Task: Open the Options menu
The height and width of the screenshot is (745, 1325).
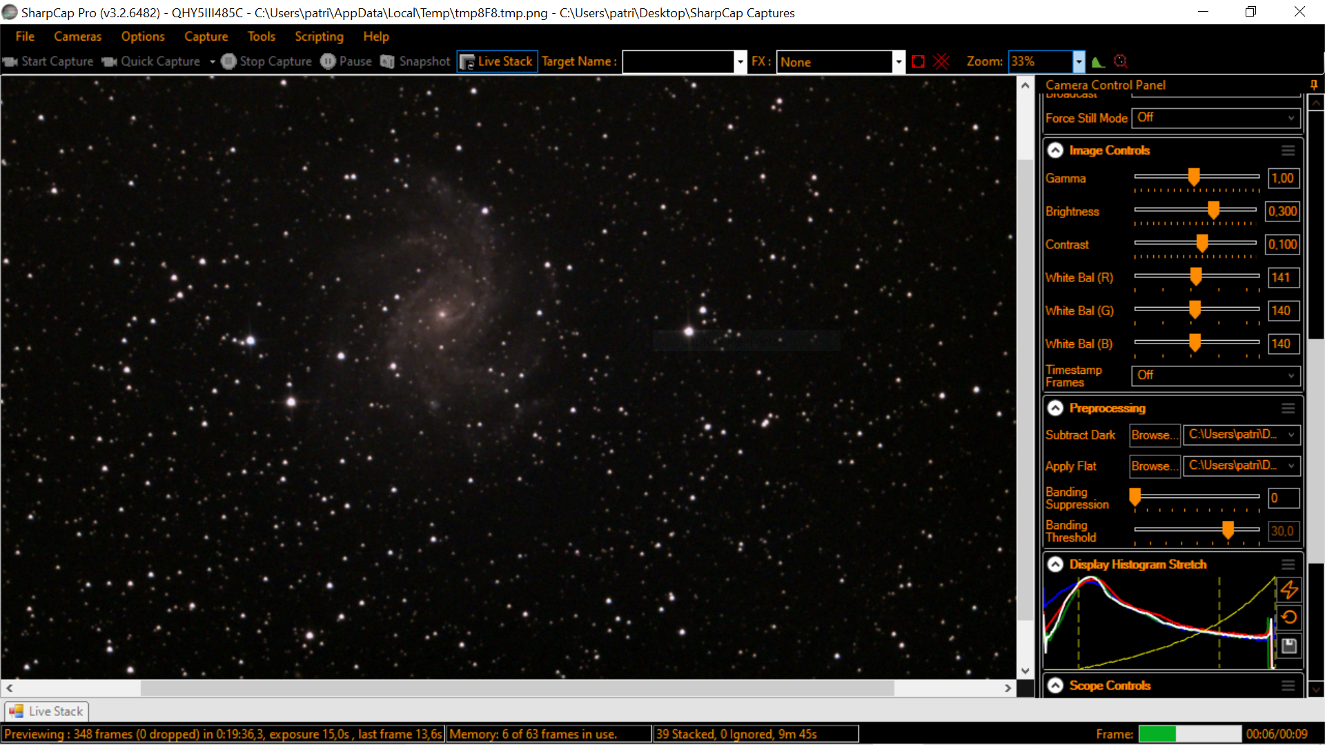Action: click(x=143, y=37)
